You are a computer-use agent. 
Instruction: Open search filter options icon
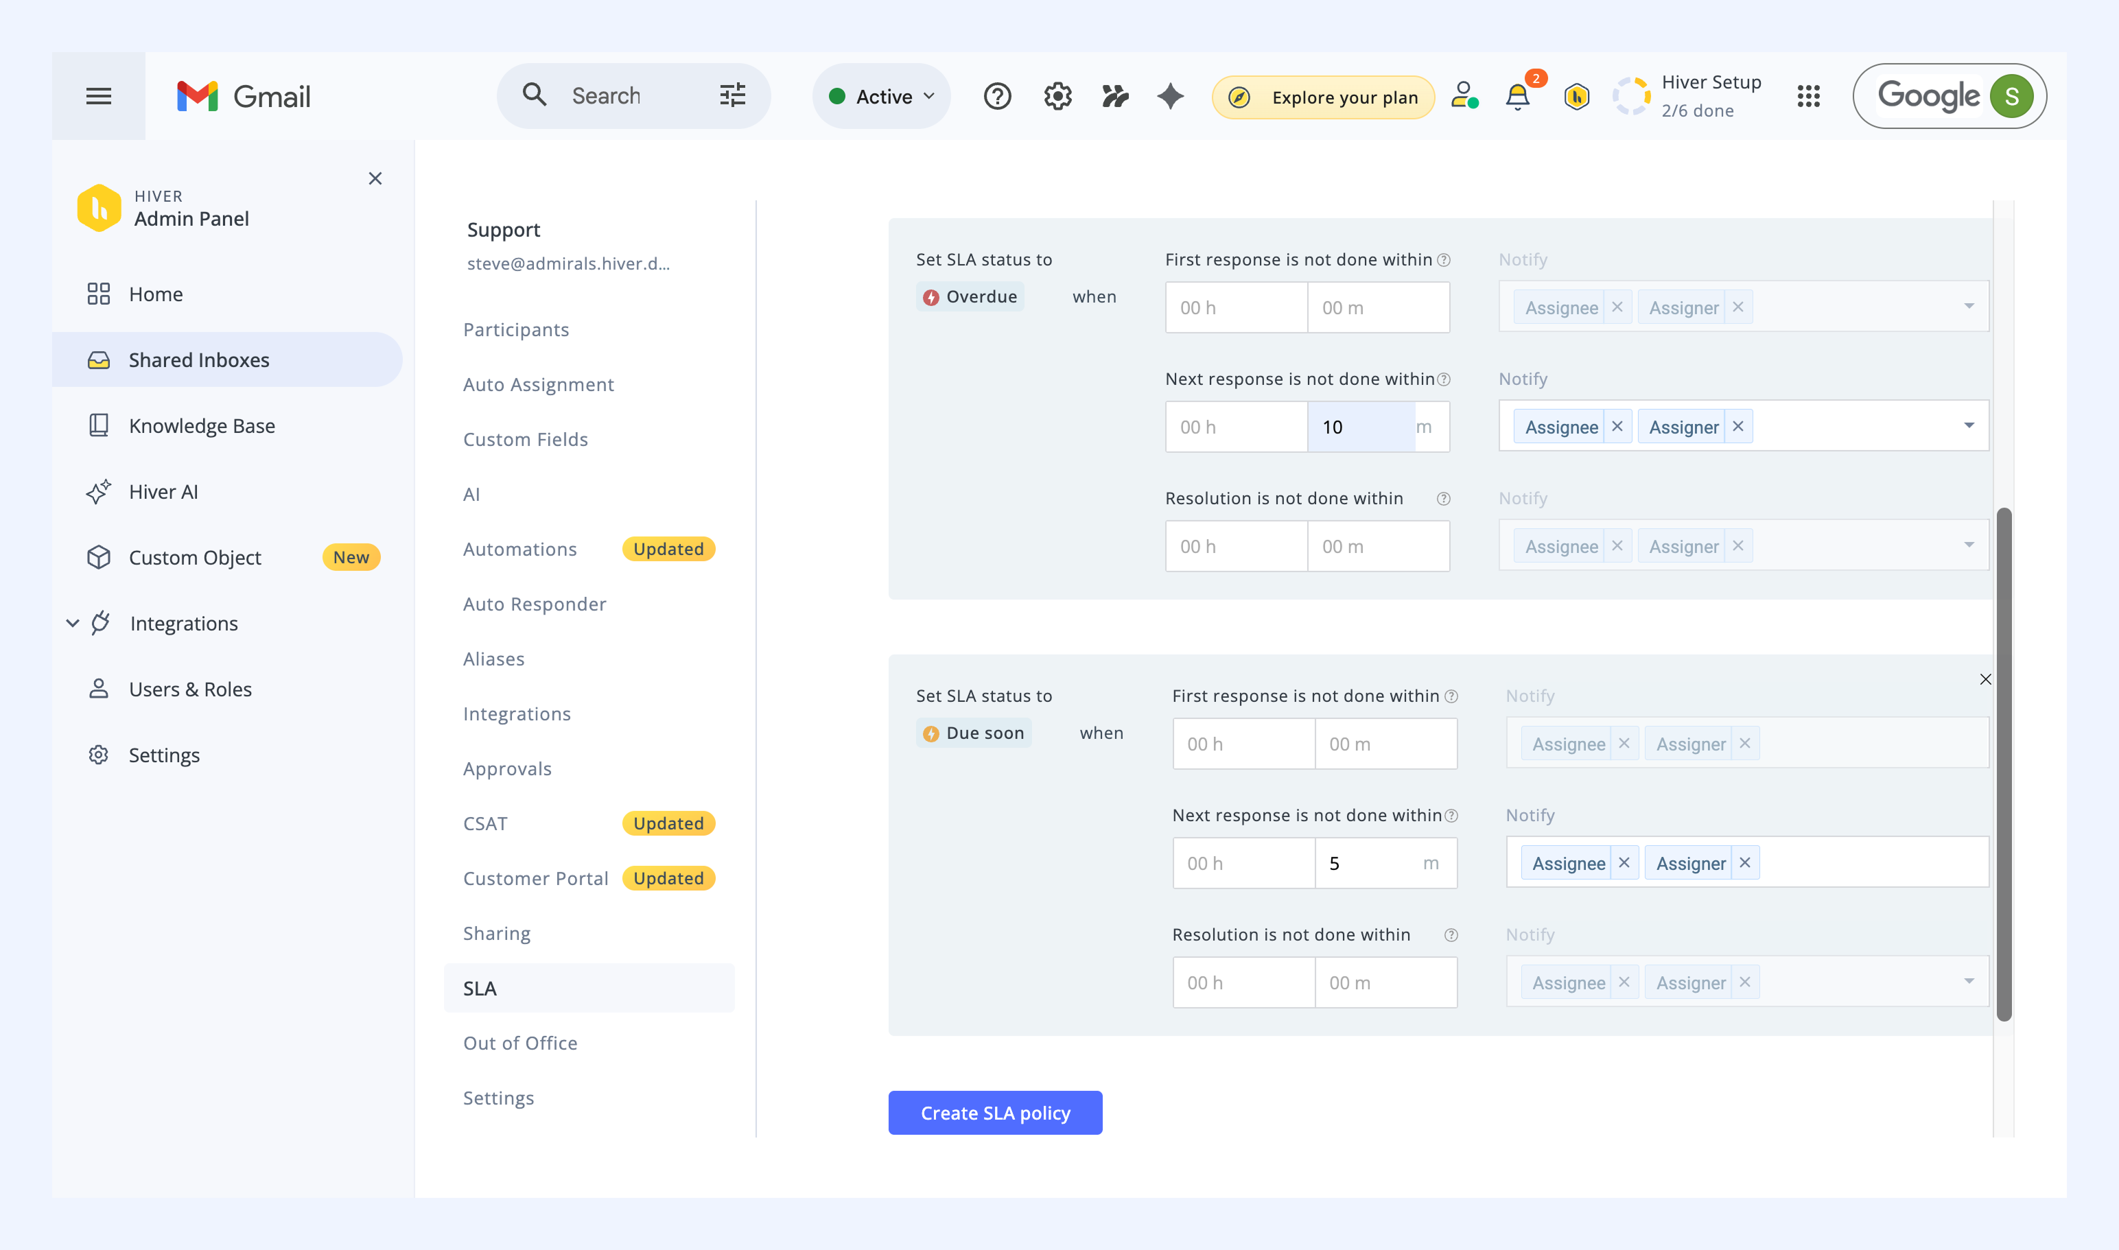[x=732, y=95]
